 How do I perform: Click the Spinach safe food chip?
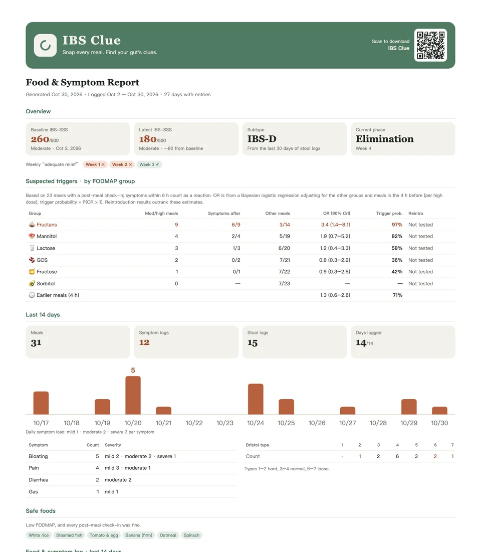point(191,535)
